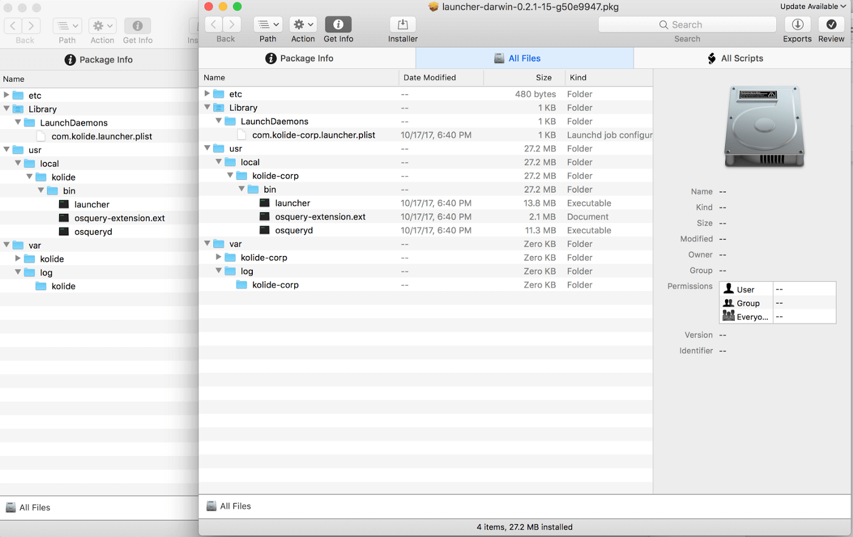Sort by the Kind column header
This screenshot has height=537, width=853.
pos(609,77)
